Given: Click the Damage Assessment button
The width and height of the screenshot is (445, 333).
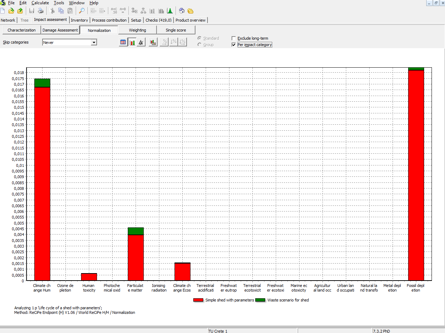Looking at the screenshot, I should click(x=60, y=30).
